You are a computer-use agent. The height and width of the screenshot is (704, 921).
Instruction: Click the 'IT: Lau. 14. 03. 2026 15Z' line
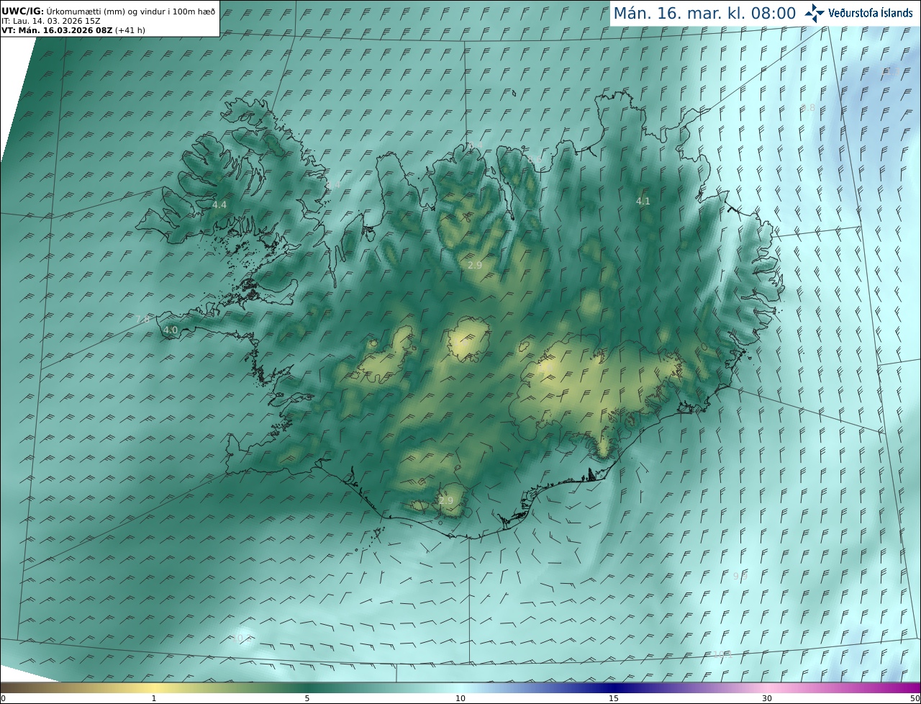(51, 21)
